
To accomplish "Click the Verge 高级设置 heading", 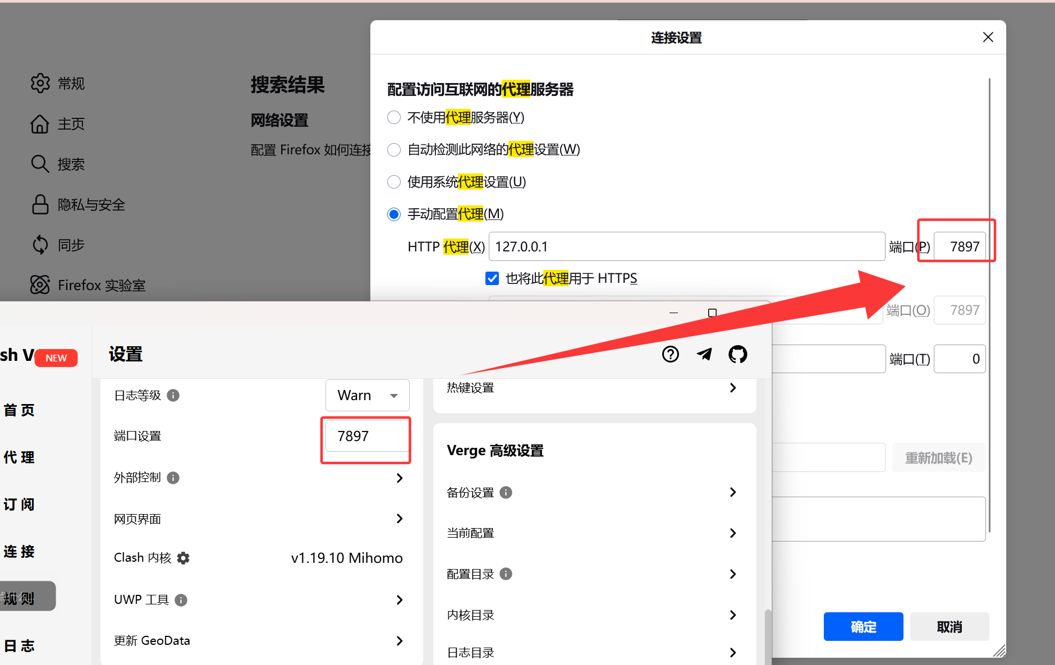I will [496, 451].
